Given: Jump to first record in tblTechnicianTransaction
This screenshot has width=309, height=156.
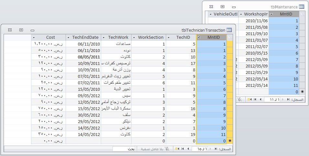Looking at the screenshot, I should [x=216, y=149].
